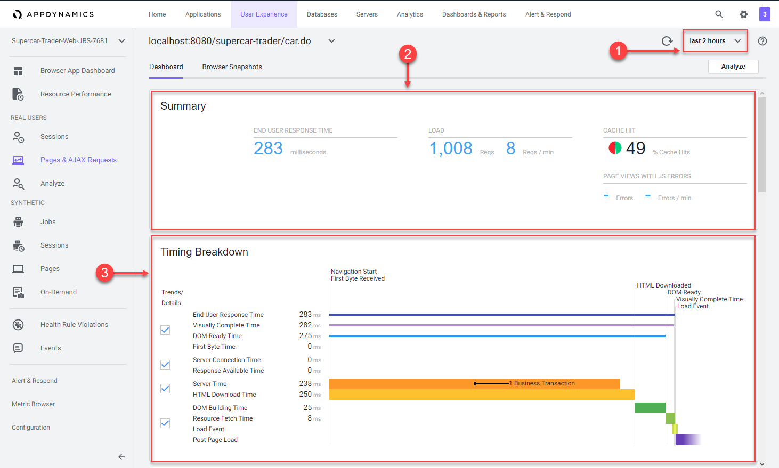Viewport: 779px width, 468px height.
Task: Open Health Rule Violations link
Action: click(74, 325)
